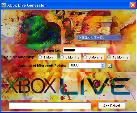Click the Xbox Live Generator title text

[27, 5]
